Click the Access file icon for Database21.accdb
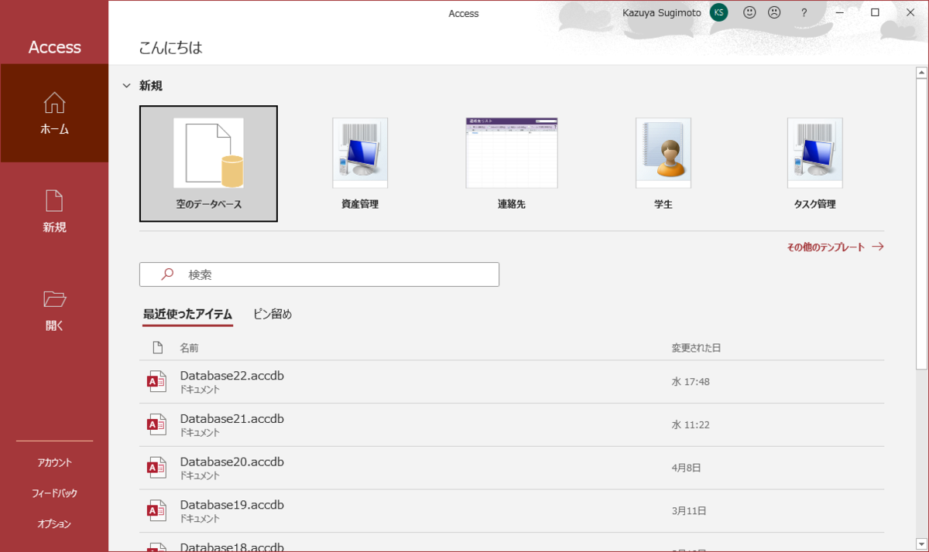The height and width of the screenshot is (552, 929). coord(157,424)
